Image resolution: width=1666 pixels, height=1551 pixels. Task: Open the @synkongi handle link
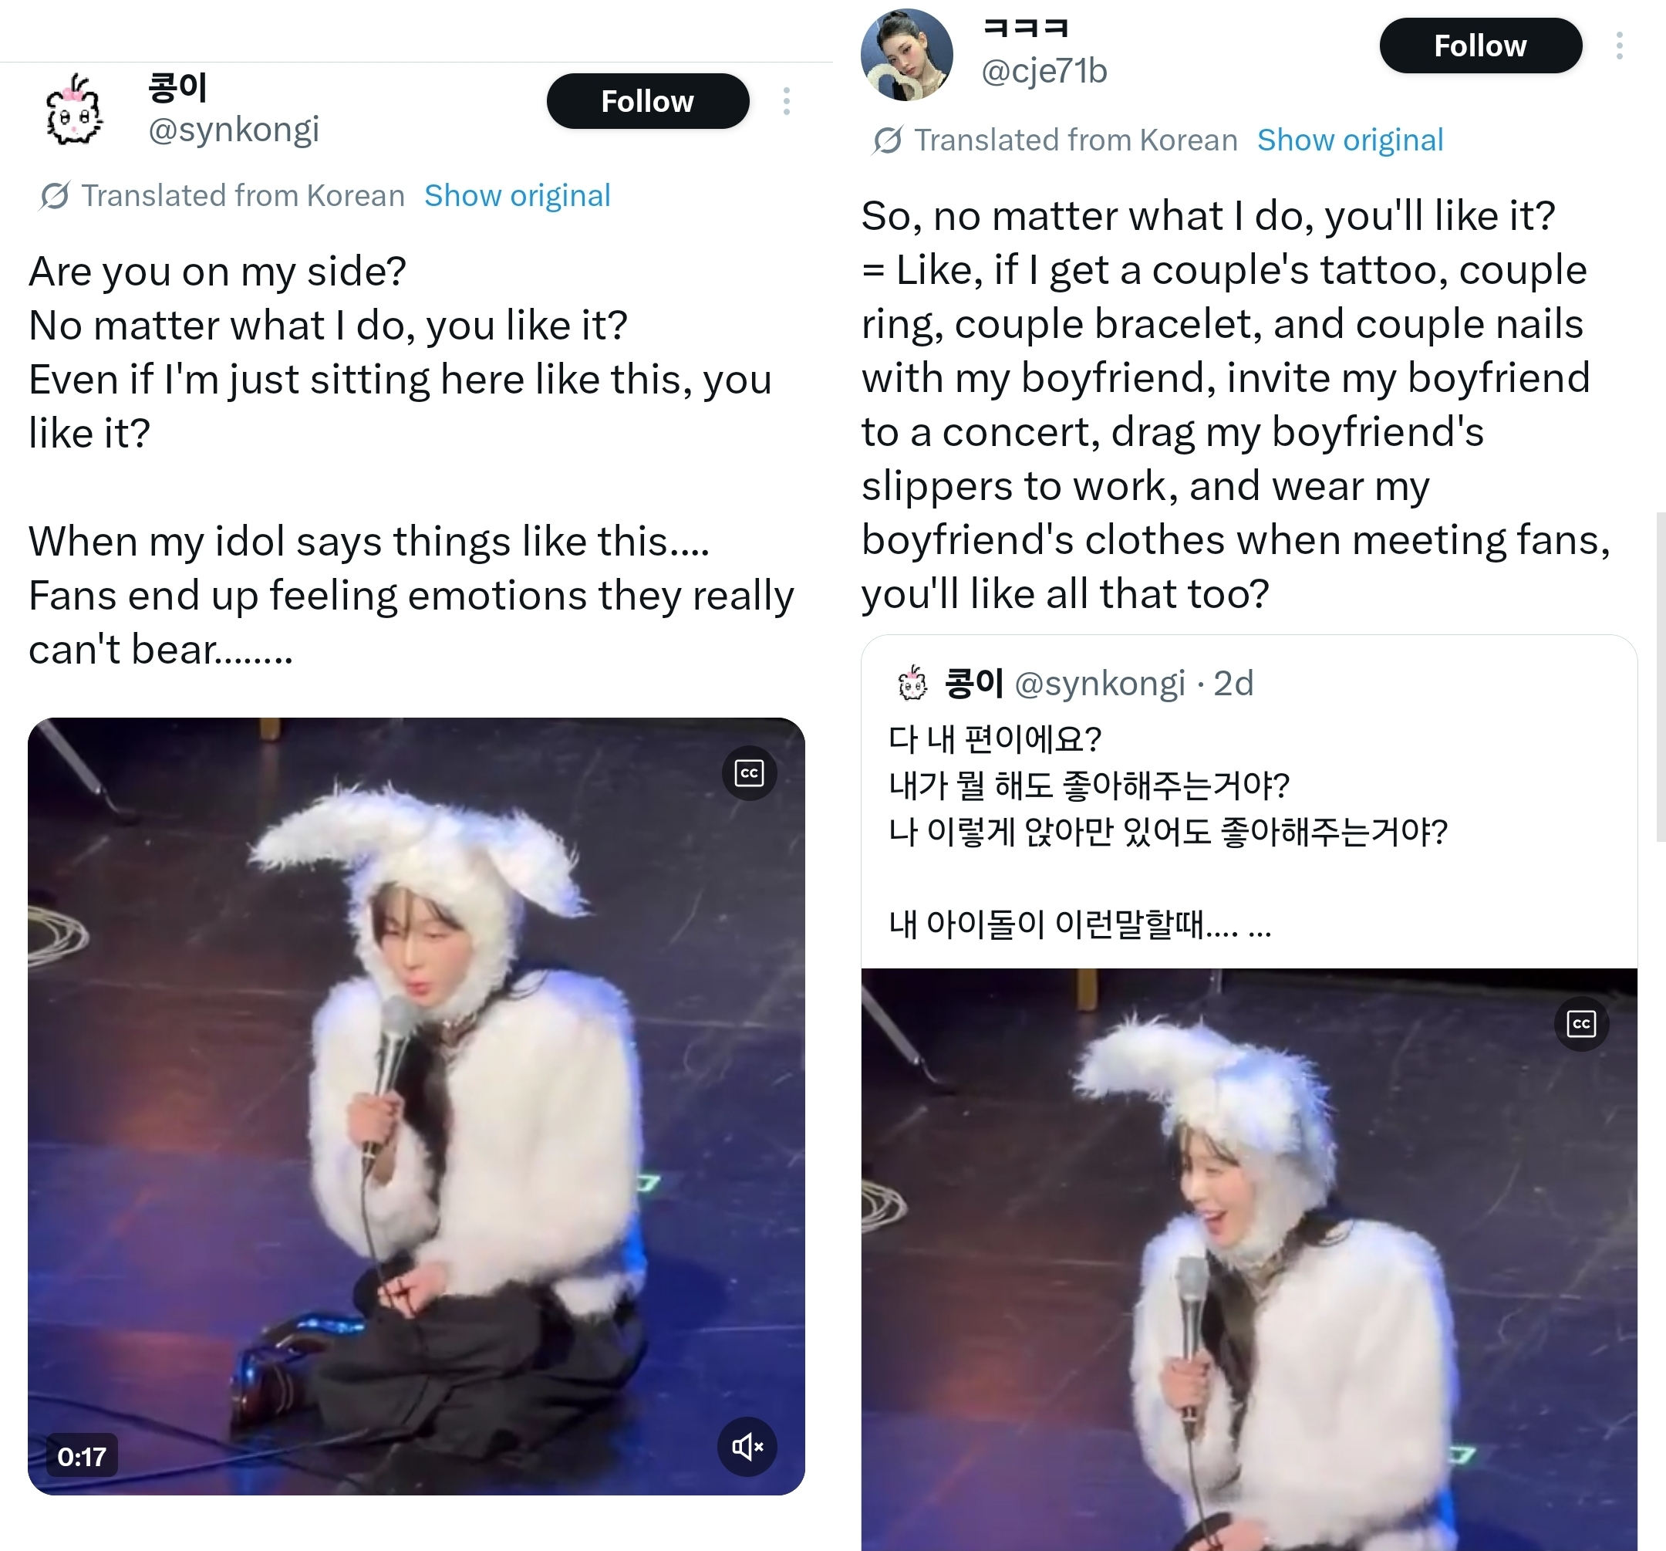coord(234,129)
